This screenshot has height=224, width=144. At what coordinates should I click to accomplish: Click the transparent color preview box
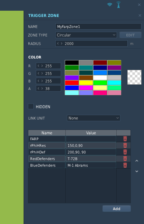click(x=134, y=77)
